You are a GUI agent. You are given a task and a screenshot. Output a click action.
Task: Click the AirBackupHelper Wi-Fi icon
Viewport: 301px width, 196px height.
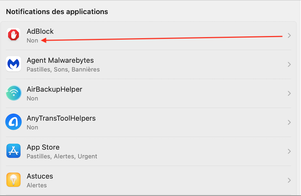[x=13, y=93]
